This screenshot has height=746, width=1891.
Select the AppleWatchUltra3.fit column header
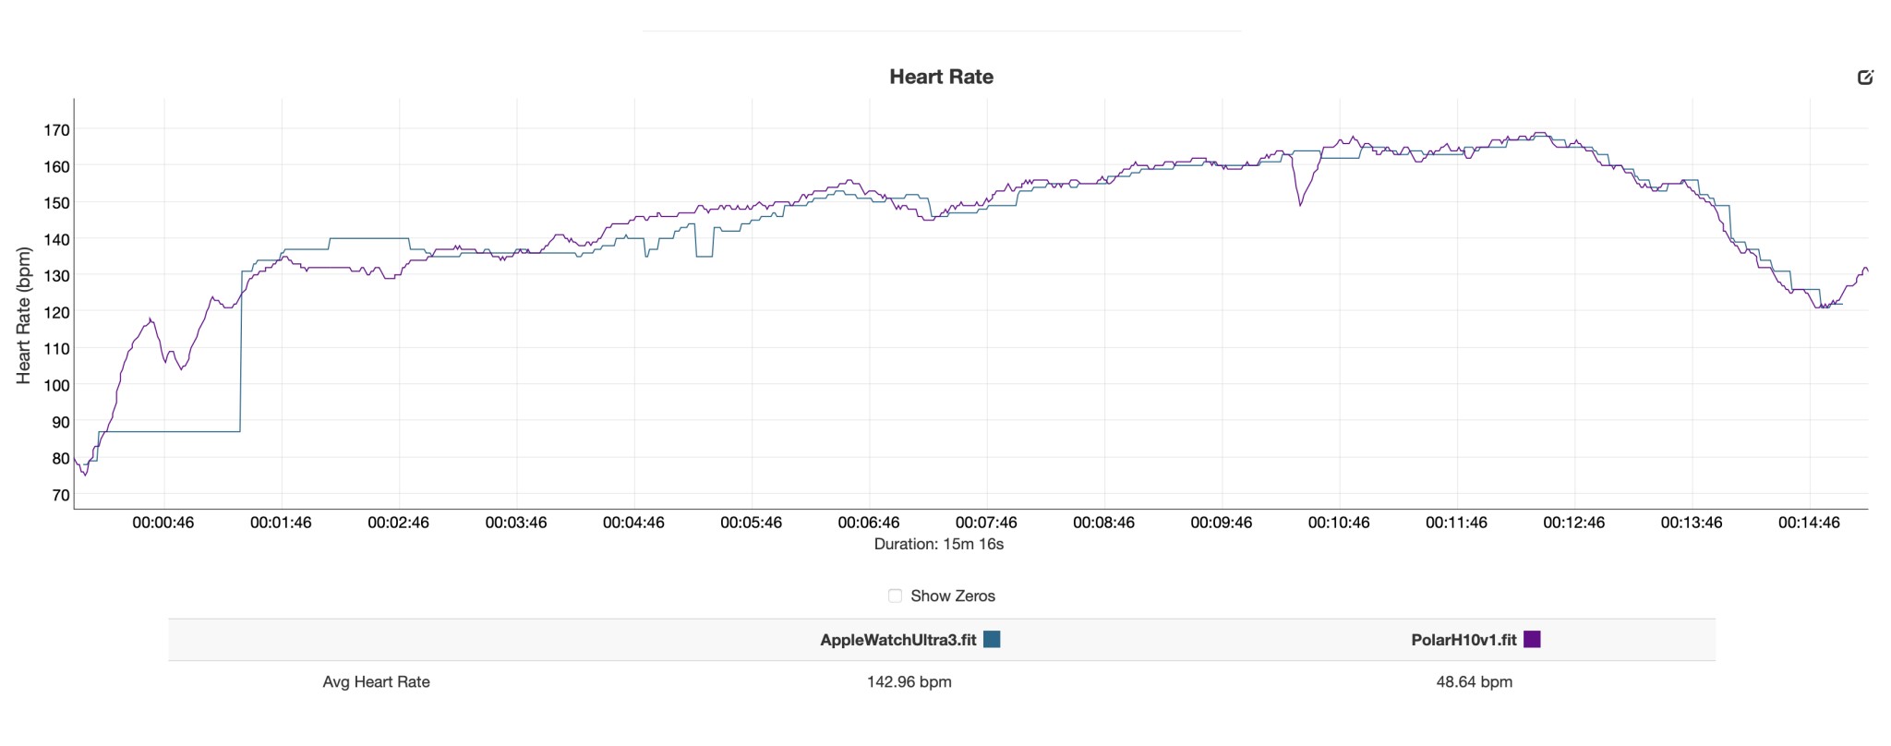pos(897,640)
